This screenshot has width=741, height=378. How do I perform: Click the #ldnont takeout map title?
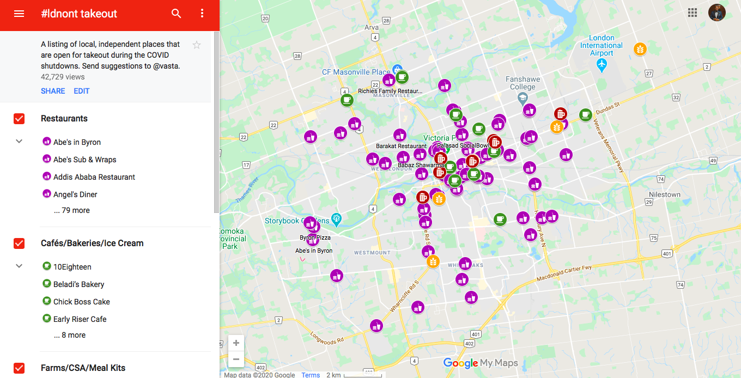pyautogui.click(x=79, y=14)
